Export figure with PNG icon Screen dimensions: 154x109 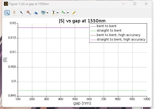coord(43,13)
